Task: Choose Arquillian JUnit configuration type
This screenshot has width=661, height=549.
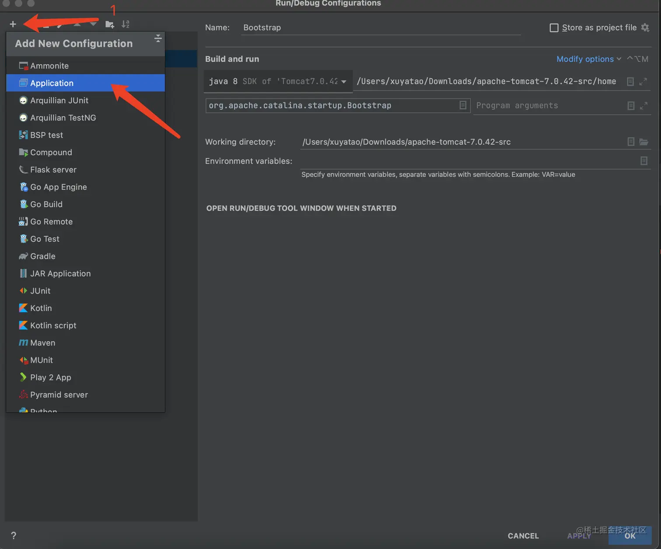Action: click(86, 100)
